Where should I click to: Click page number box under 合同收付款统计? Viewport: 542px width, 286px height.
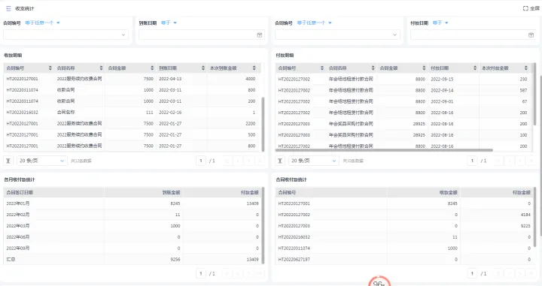(x=472, y=273)
